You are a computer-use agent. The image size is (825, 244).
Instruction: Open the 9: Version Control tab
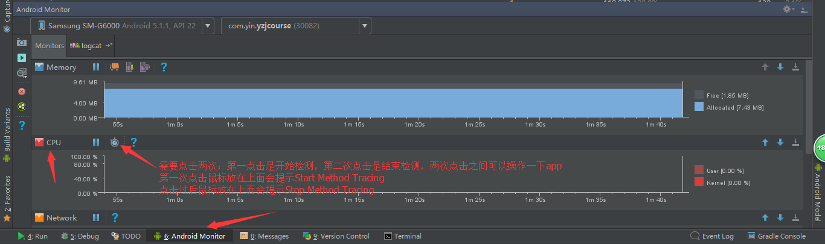[x=336, y=236]
